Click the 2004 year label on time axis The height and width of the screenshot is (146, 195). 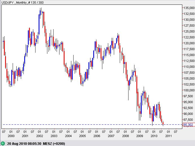68,136
